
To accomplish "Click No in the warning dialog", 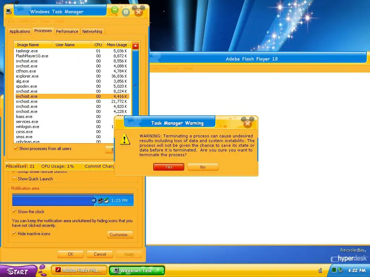I will tap(203, 167).
